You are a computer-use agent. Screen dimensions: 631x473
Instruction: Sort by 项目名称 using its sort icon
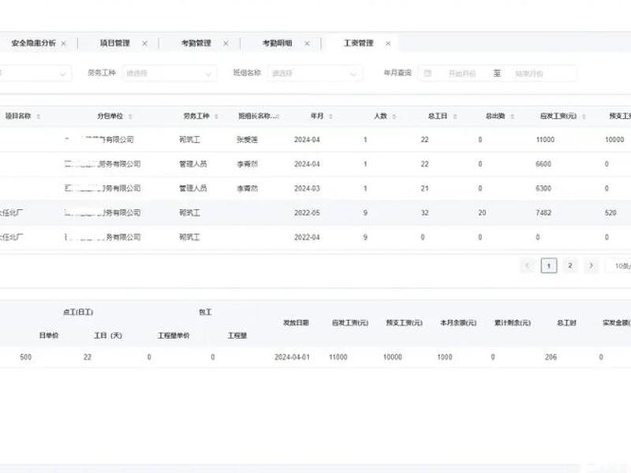(39, 117)
